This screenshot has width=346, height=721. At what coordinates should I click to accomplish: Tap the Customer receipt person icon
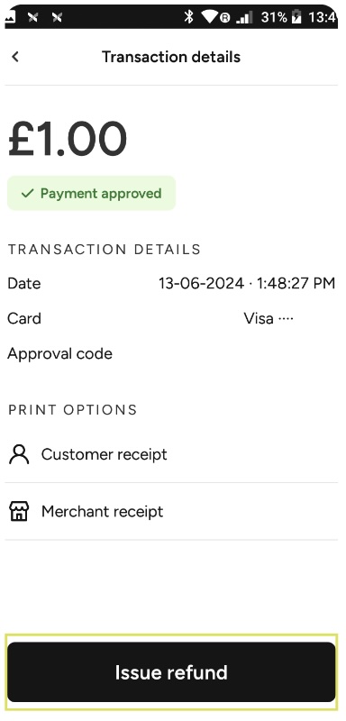coord(19,454)
